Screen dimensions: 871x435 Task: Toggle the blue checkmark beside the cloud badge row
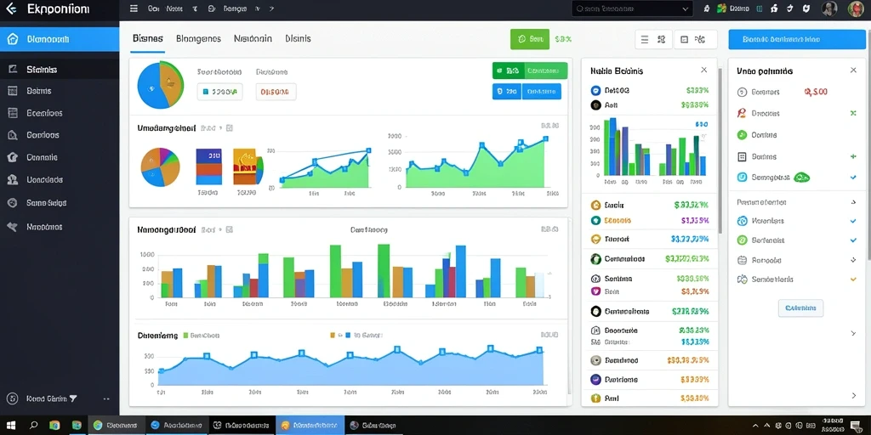pyautogui.click(x=853, y=178)
